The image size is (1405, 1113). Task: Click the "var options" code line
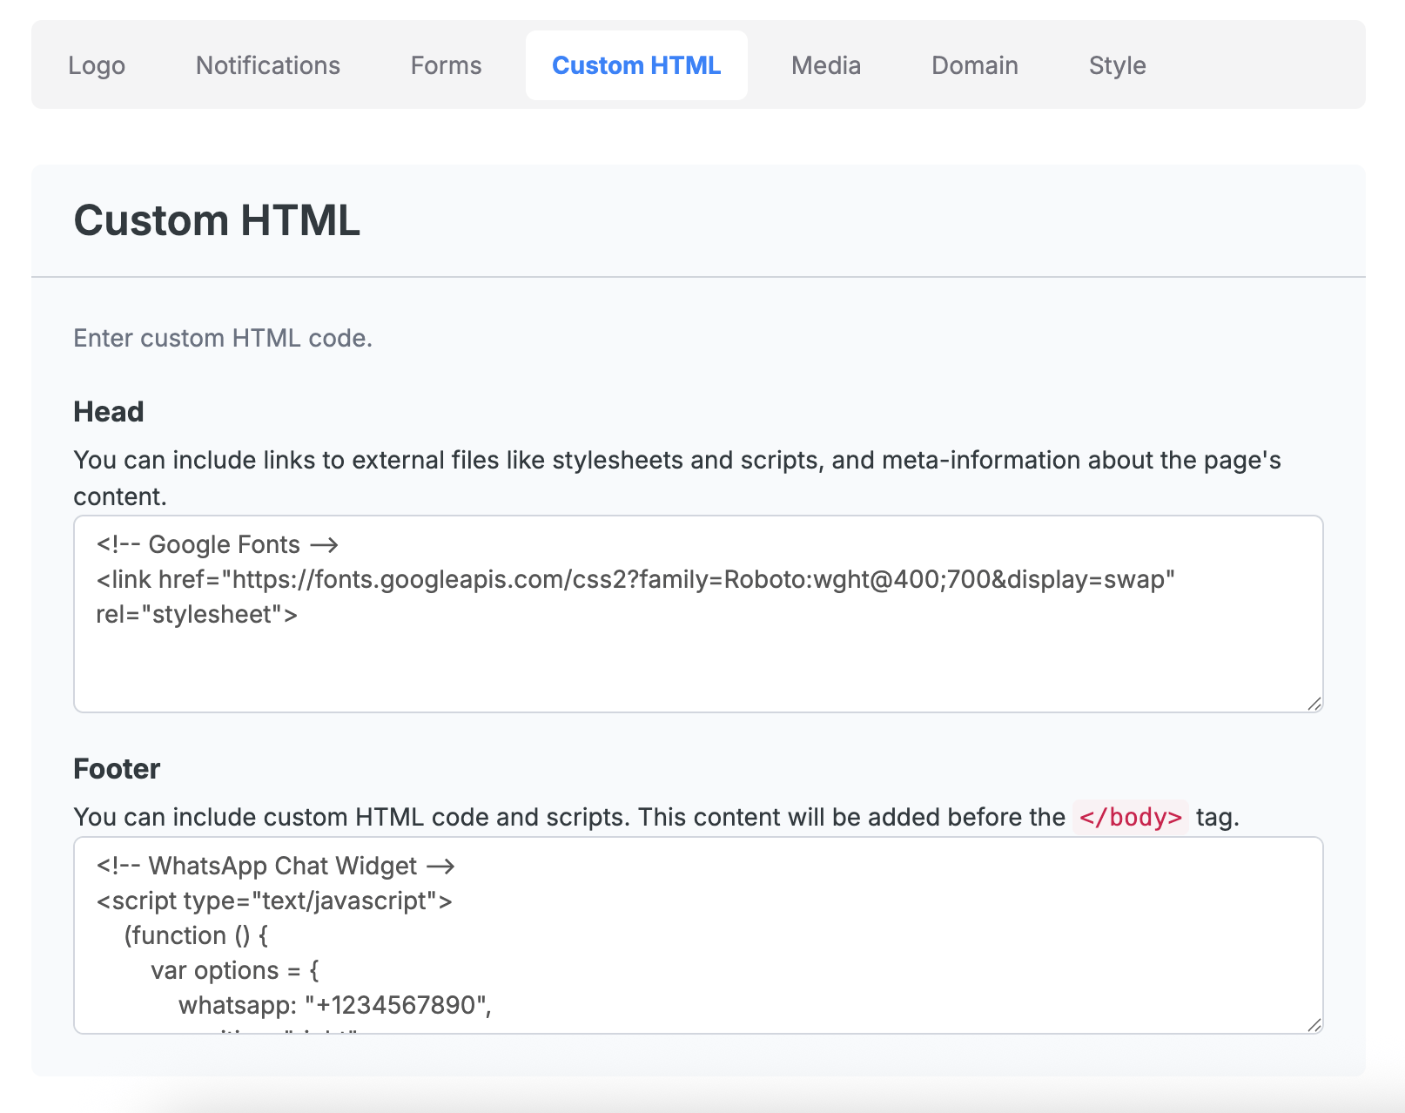coord(235,971)
